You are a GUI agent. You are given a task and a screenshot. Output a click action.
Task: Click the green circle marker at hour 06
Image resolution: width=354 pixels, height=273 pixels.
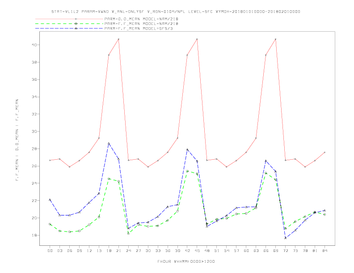point(70,232)
